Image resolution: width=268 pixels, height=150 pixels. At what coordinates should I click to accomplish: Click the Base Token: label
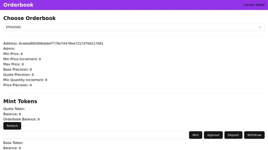(13, 143)
